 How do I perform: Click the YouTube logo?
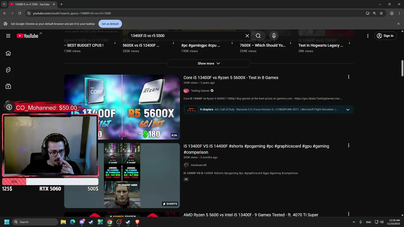point(27,36)
